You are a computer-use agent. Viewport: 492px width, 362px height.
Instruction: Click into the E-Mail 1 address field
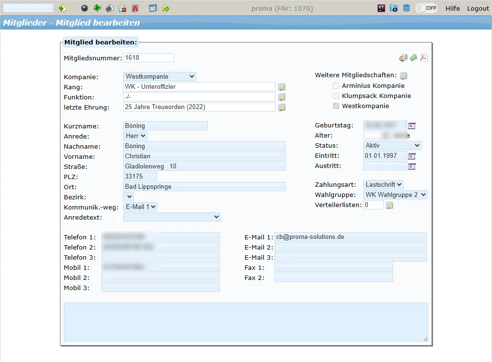[x=350, y=237]
